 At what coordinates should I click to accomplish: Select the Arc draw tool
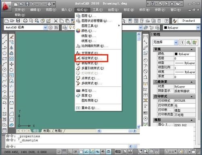coord(4,64)
